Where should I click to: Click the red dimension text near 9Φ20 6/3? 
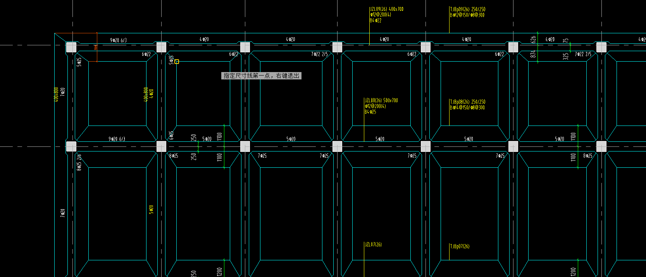coord(96,47)
